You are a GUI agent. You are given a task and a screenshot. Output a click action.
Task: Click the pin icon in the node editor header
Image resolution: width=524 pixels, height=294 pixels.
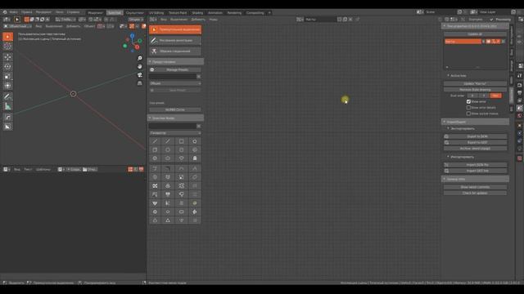coord(358,20)
